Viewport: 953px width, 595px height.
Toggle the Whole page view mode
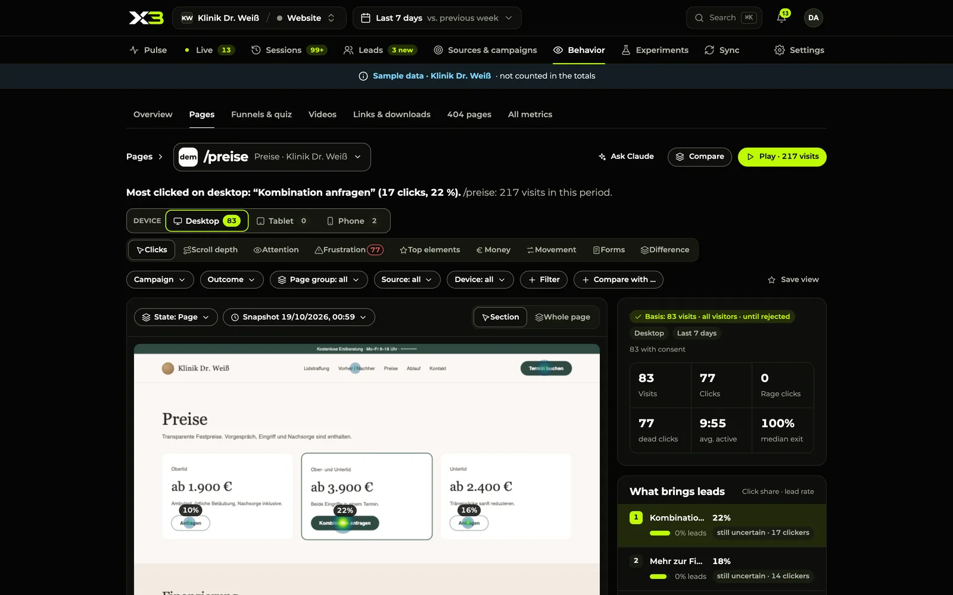[x=563, y=317]
